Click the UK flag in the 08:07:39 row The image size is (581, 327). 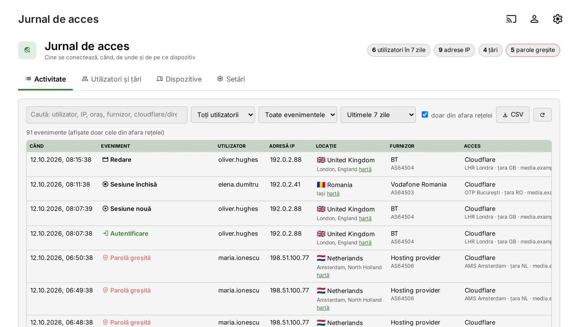[x=321, y=209]
